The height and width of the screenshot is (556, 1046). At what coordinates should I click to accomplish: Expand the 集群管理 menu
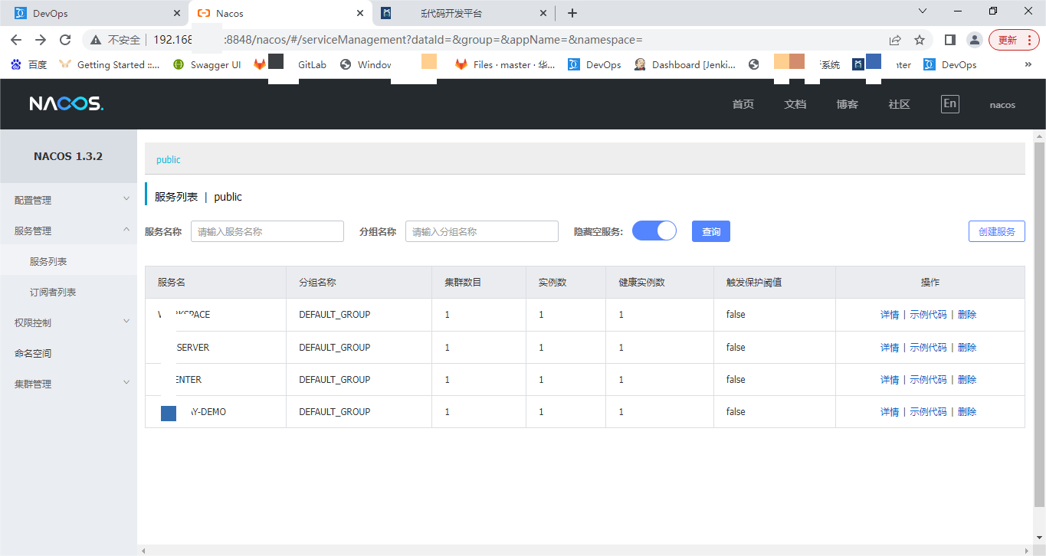click(x=69, y=384)
